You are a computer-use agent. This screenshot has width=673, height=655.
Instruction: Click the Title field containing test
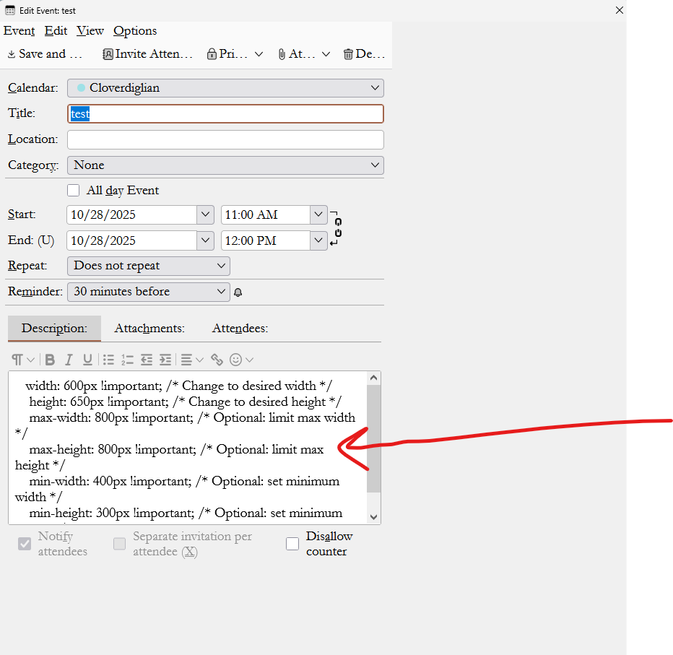[225, 114]
